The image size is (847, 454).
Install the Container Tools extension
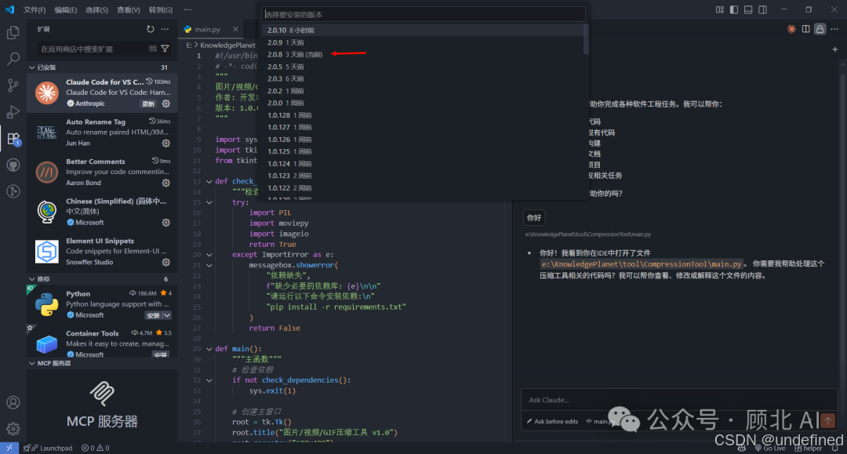(x=162, y=354)
